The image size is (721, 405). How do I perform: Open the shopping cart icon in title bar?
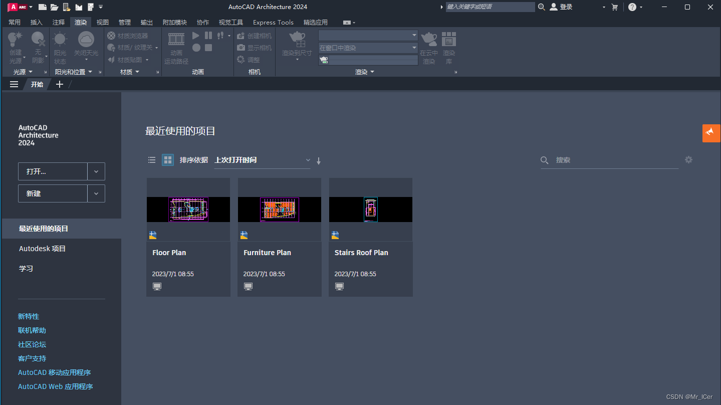[x=615, y=7]
